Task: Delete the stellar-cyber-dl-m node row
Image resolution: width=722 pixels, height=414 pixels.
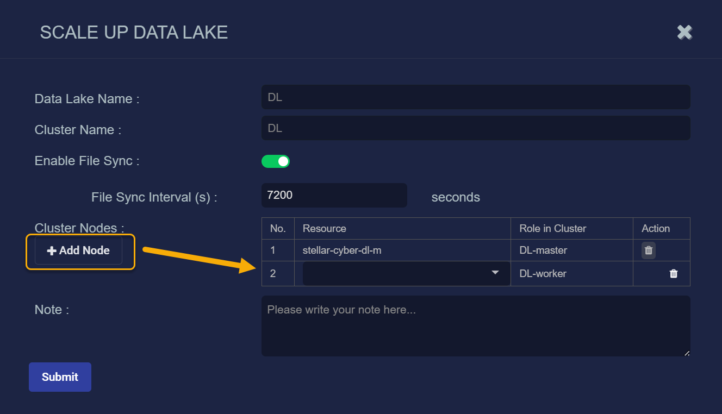Action: tap(648, 250)
